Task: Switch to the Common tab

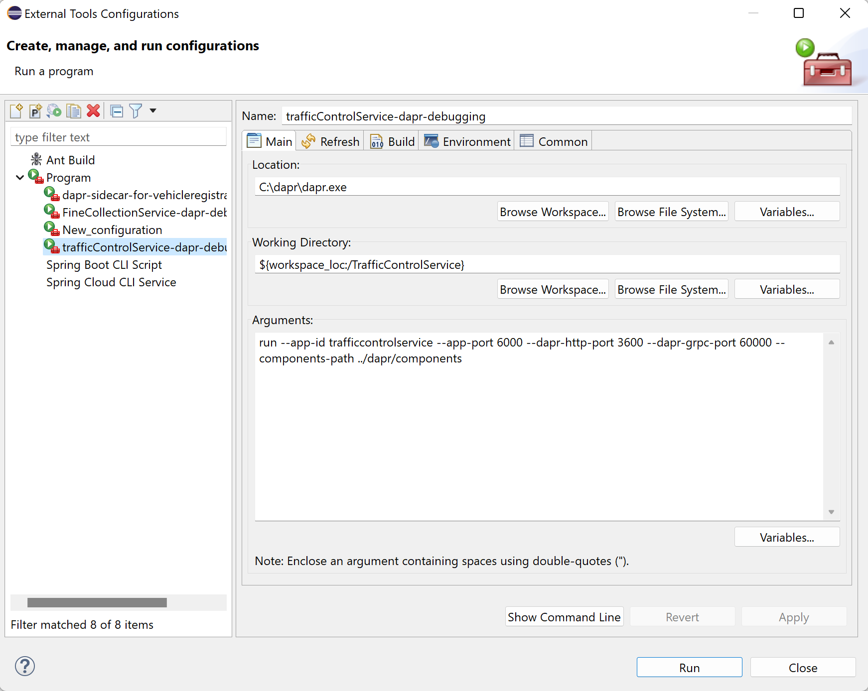Action: pyautogui.click(x=554, y=141)
